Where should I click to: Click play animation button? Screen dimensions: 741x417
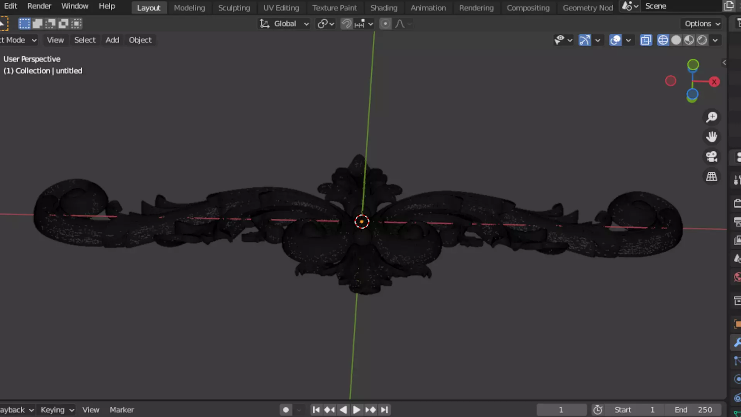pyautogui.click(x=356, y=410)
